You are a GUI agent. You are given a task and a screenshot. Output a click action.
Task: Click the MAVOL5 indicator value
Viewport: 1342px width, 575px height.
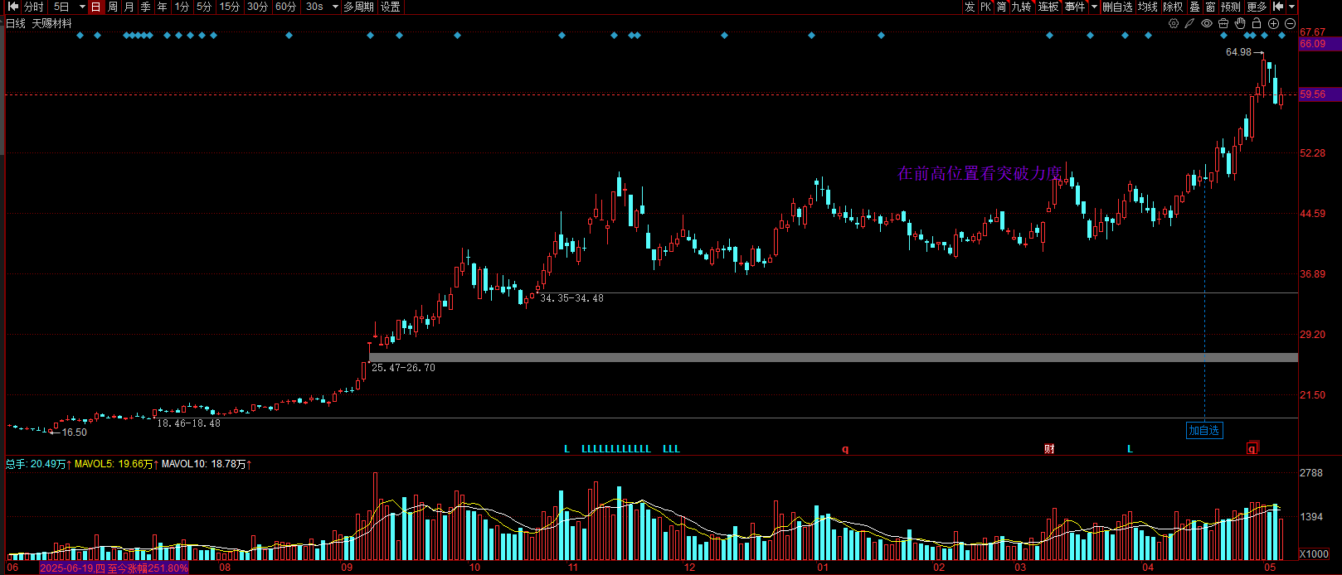(x=116, y=464)
